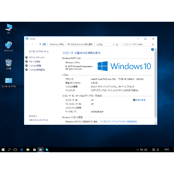Open the ごみ箱 recycle bin icon
The image size is (174, 174).
click(x=9, y=64)
